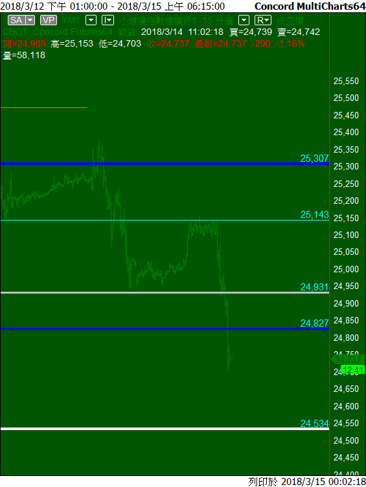Open the R dropdown in header

(x=263, y=21)
